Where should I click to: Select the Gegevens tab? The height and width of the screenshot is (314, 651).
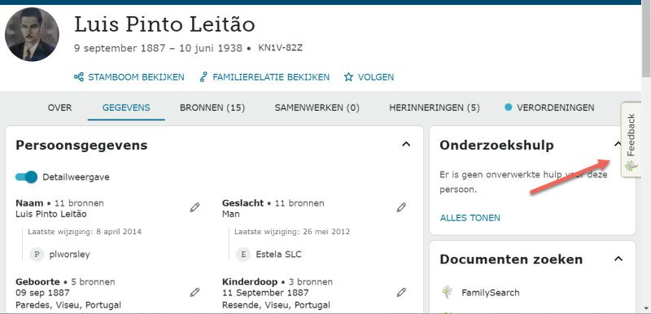tap(126, 108)
